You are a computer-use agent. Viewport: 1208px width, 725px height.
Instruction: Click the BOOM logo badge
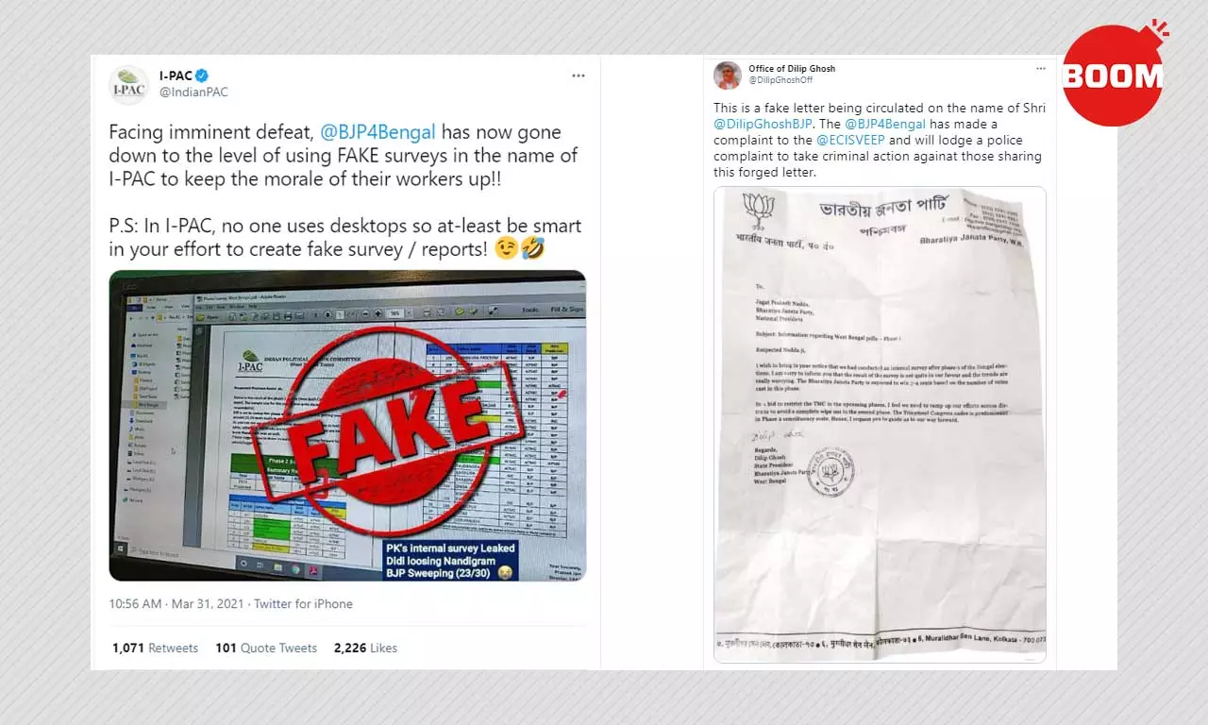(1113, 75)
